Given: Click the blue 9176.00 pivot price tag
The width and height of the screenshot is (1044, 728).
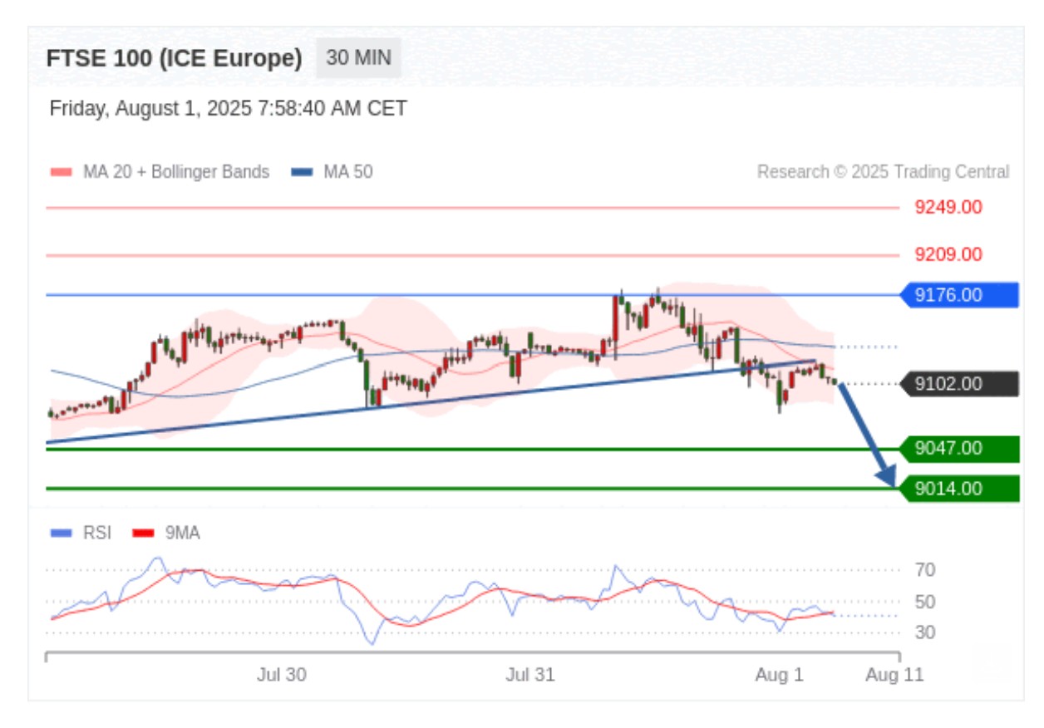Looking at the screenshot, I should tap(959, 295).
